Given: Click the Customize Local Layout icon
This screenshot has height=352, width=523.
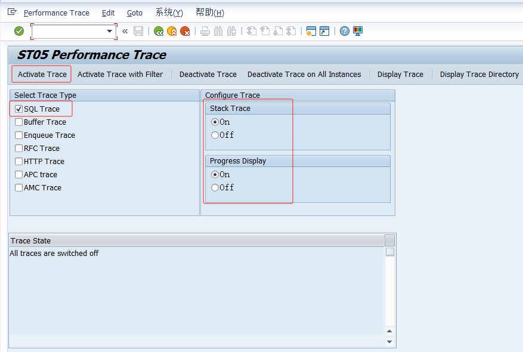Looking at the screenshot, I should click(356, 31).
